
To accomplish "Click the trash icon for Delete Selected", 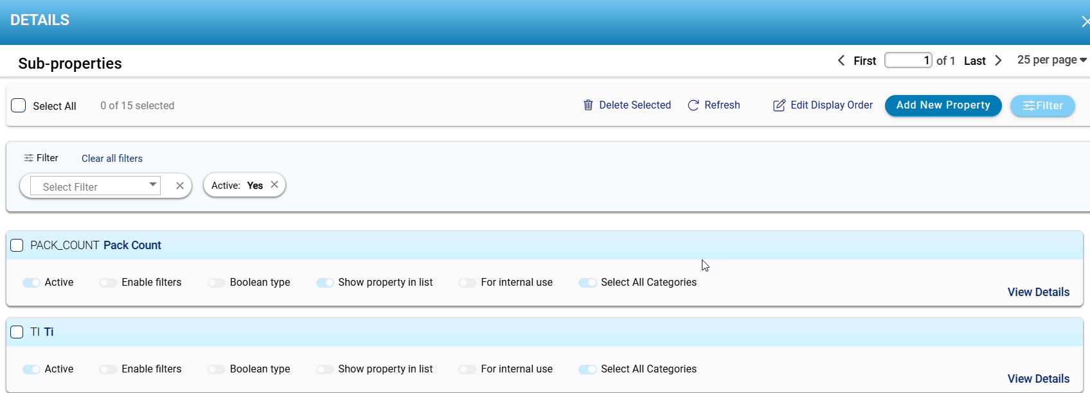I will click(587, 105).
